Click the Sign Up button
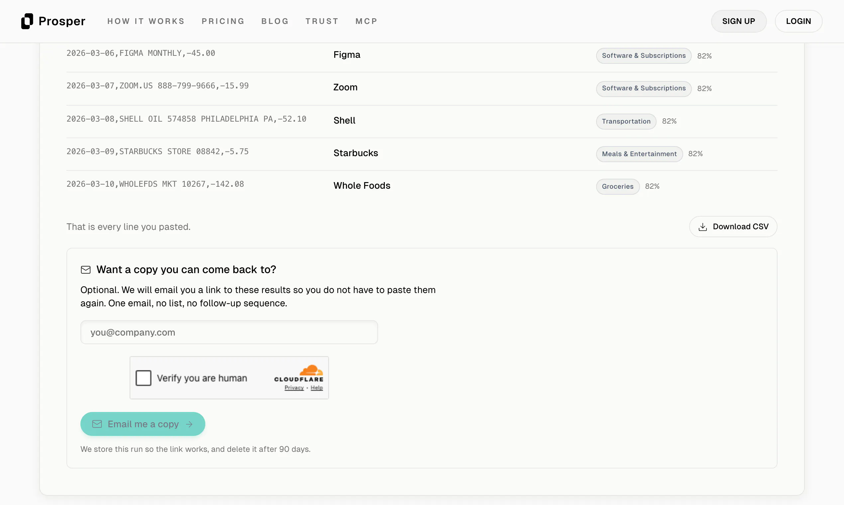The width and height of the screenshot is (844, 505). (738, 21)
